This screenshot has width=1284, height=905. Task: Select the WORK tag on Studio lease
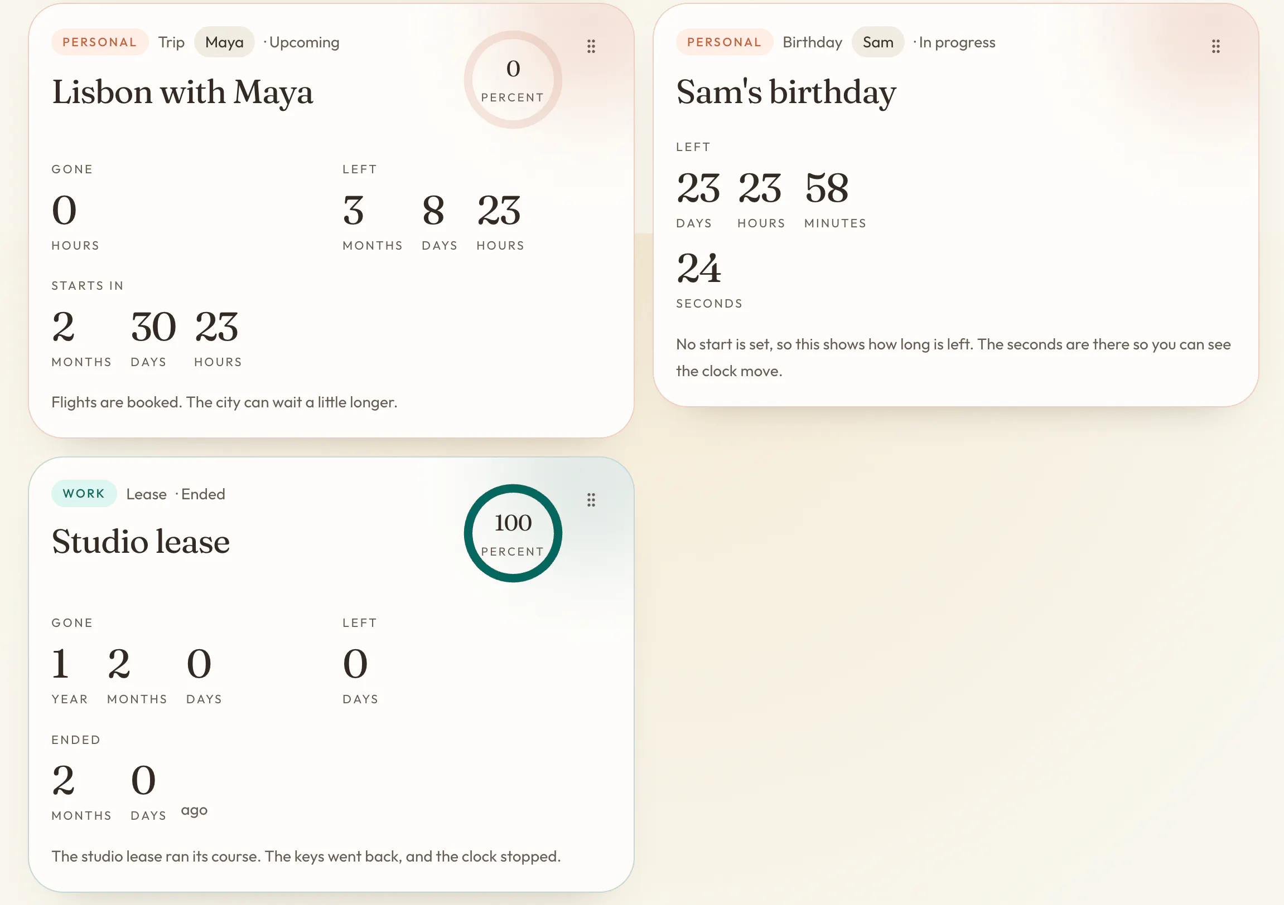pyautogui.click(x=84, y=493)
